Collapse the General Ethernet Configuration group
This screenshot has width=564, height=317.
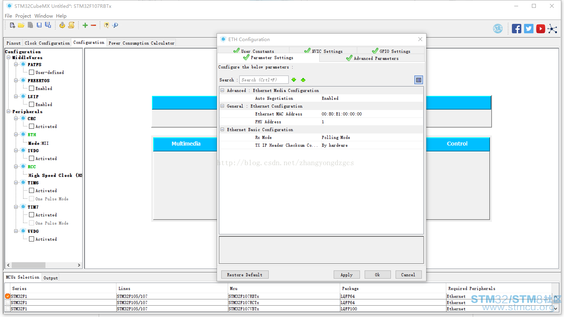click(222, 106)
